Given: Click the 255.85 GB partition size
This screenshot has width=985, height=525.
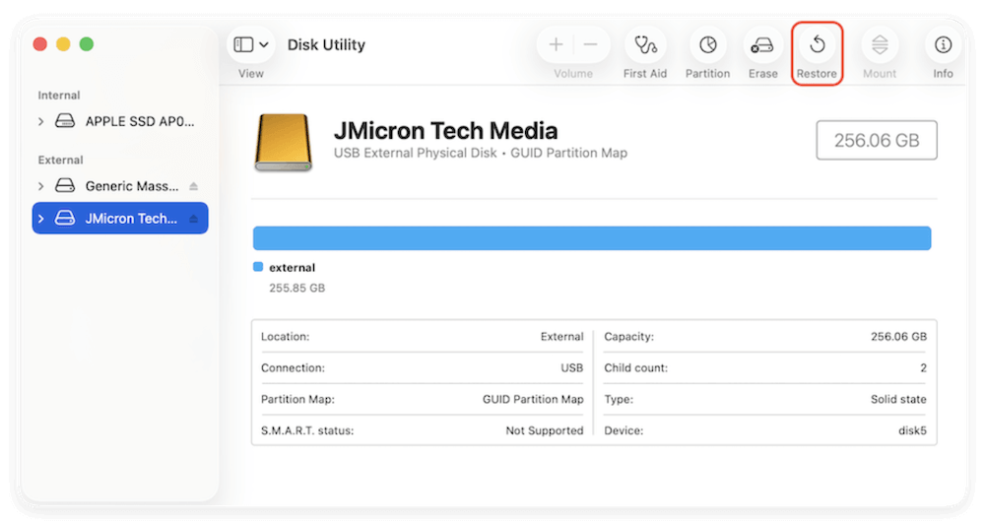Looking at the screenshot, I should [297, 289].
